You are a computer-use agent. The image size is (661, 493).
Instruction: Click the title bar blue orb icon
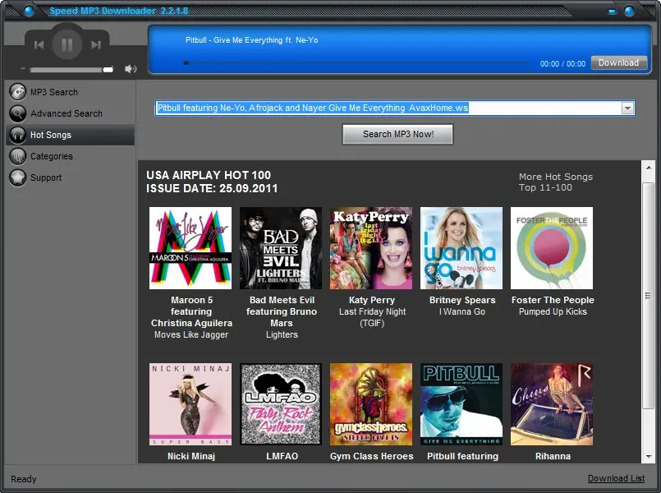click(x=29, y=11)
